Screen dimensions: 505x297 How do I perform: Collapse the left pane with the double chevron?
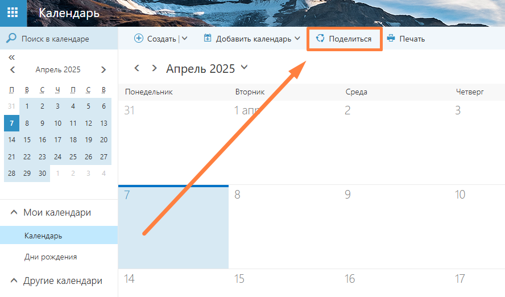tap(12, 57)
